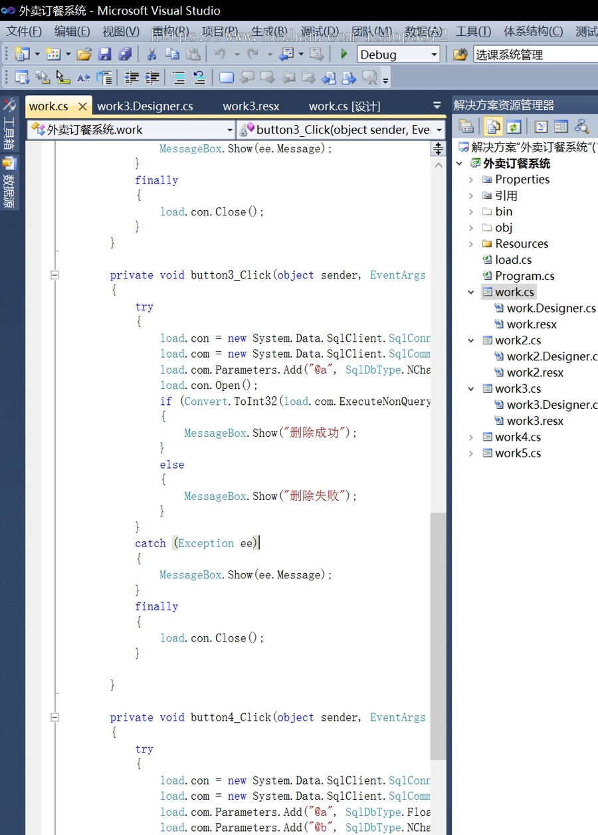Open the Data Sources side panel
Screen dimensions: 598x835
coord(9,183)
